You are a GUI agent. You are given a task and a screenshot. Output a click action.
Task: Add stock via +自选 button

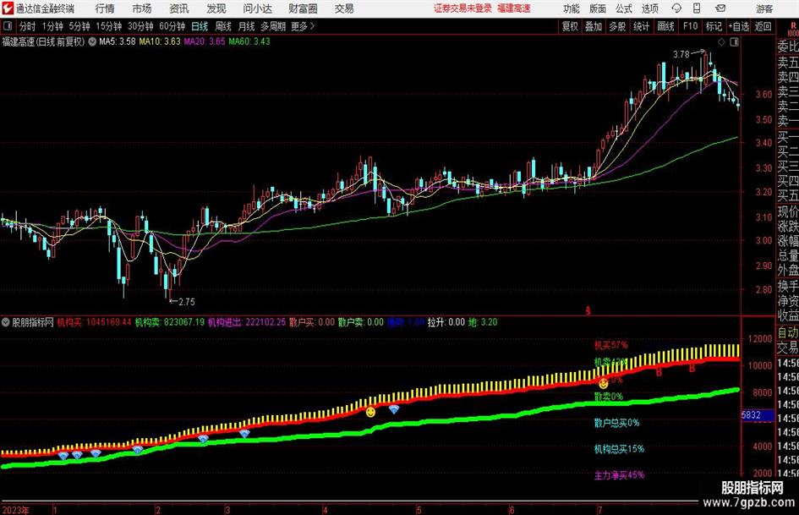[x=738, y=26]
